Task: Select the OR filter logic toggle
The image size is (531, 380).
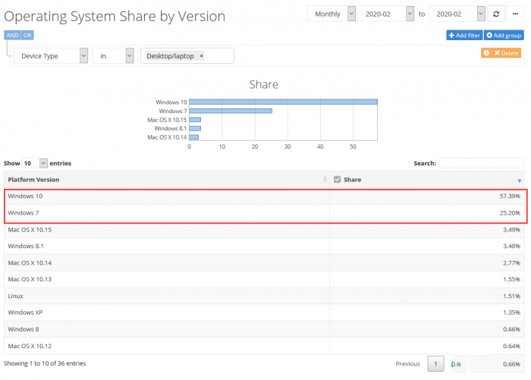Action: coord(27,35)
